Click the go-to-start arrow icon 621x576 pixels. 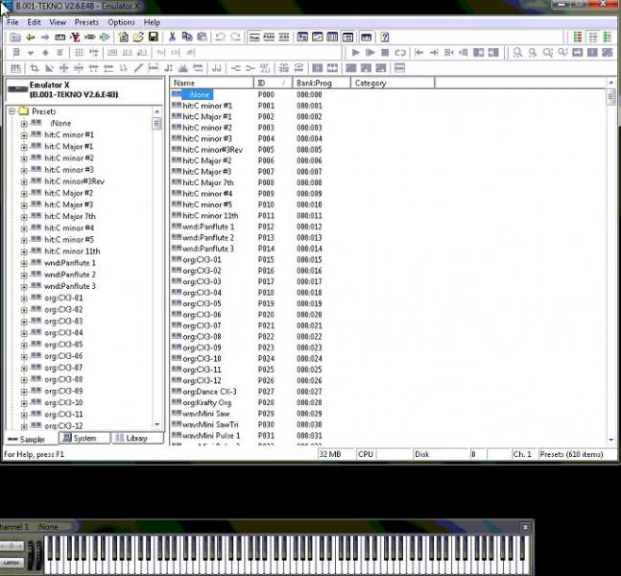(x=419, y=53)
